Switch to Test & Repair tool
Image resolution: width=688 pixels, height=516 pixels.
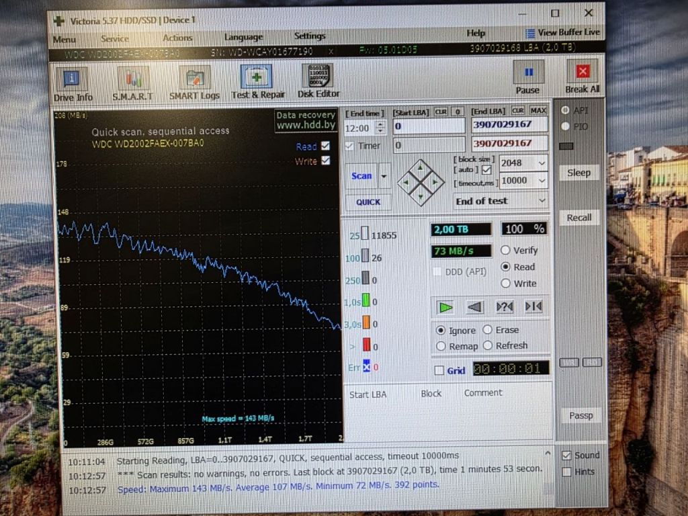point(257,83)
